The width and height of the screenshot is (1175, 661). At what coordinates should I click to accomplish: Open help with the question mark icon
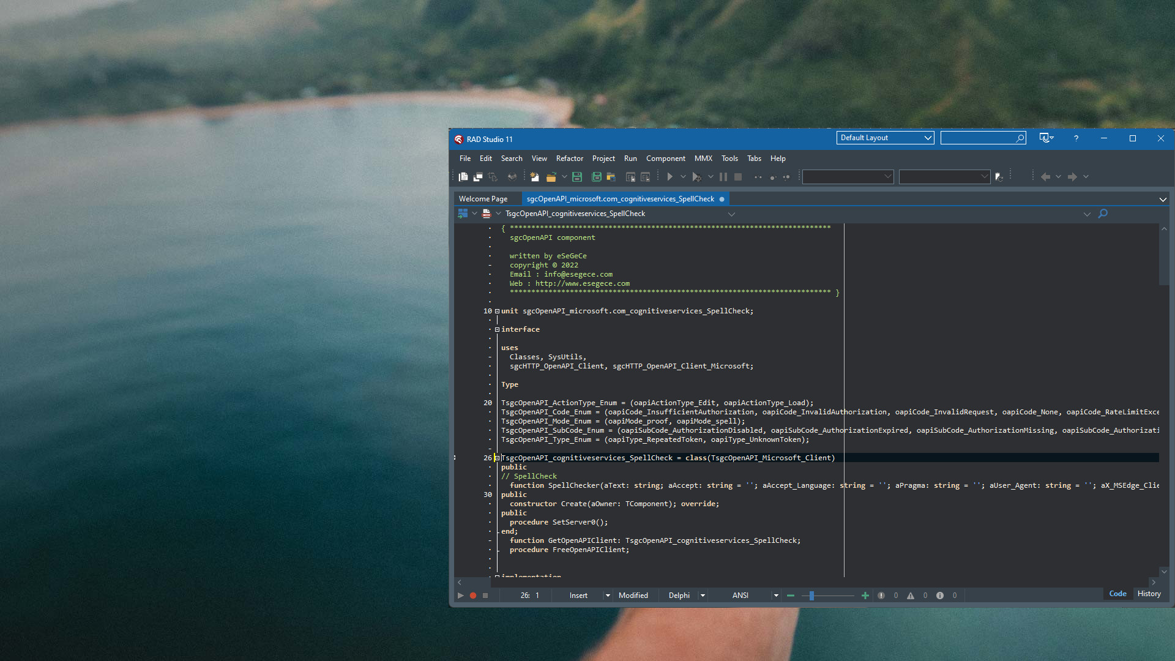(1076, 138)
